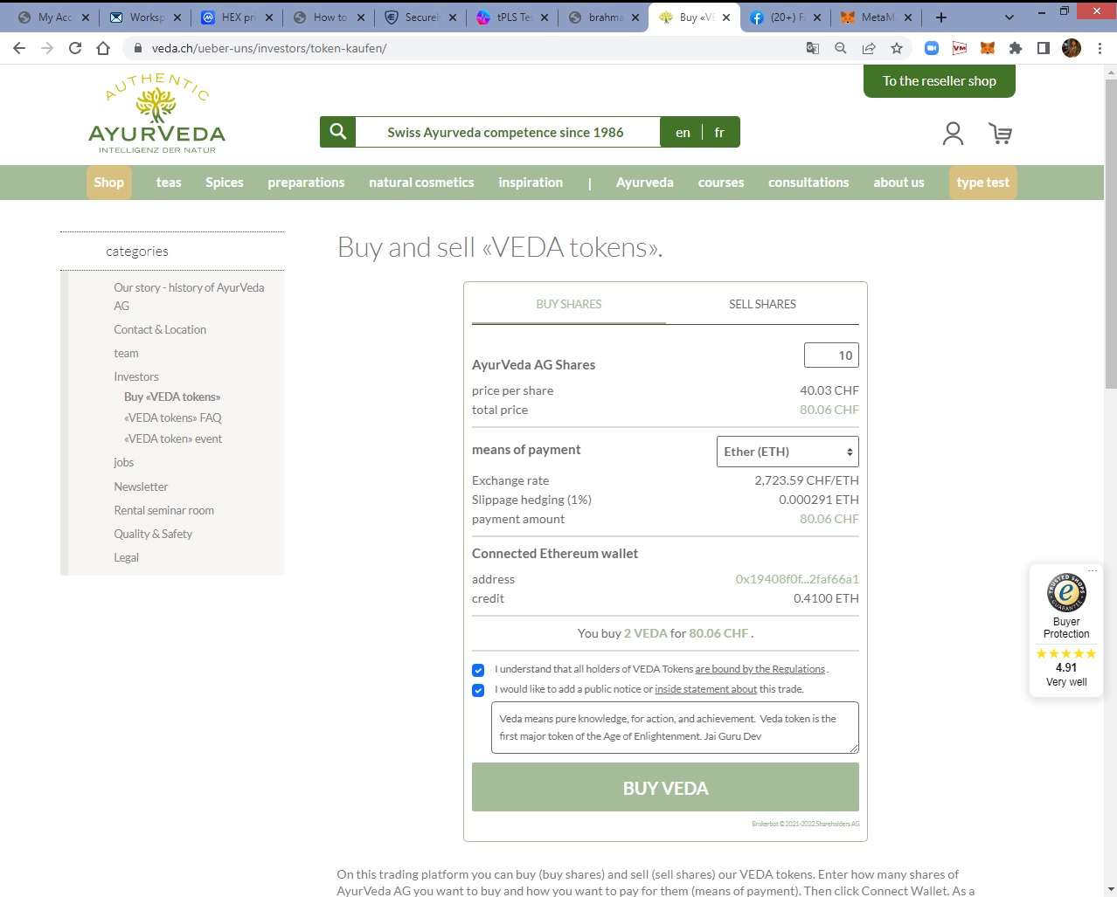This screenshot has height=897, width=1117.
Task: Open Quality & Safety sidebar link
Action: pyautogui.click(x=153, y=534)
